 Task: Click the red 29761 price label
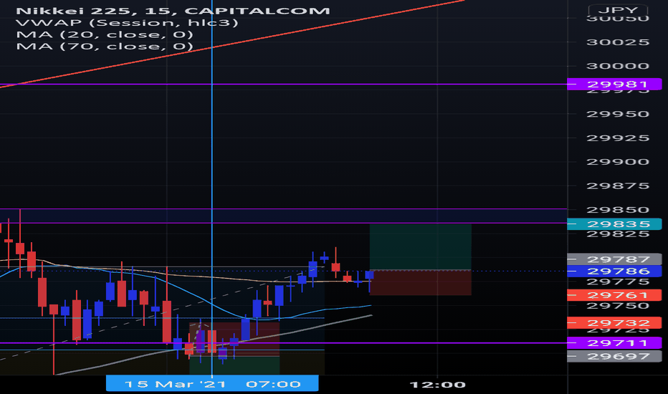614,294
